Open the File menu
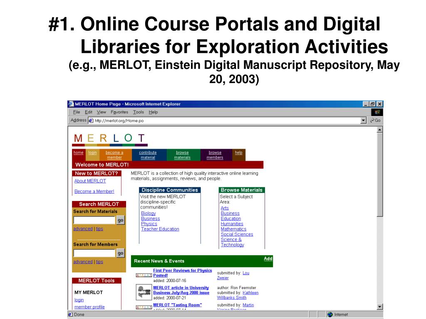 (x=77, y=112)
